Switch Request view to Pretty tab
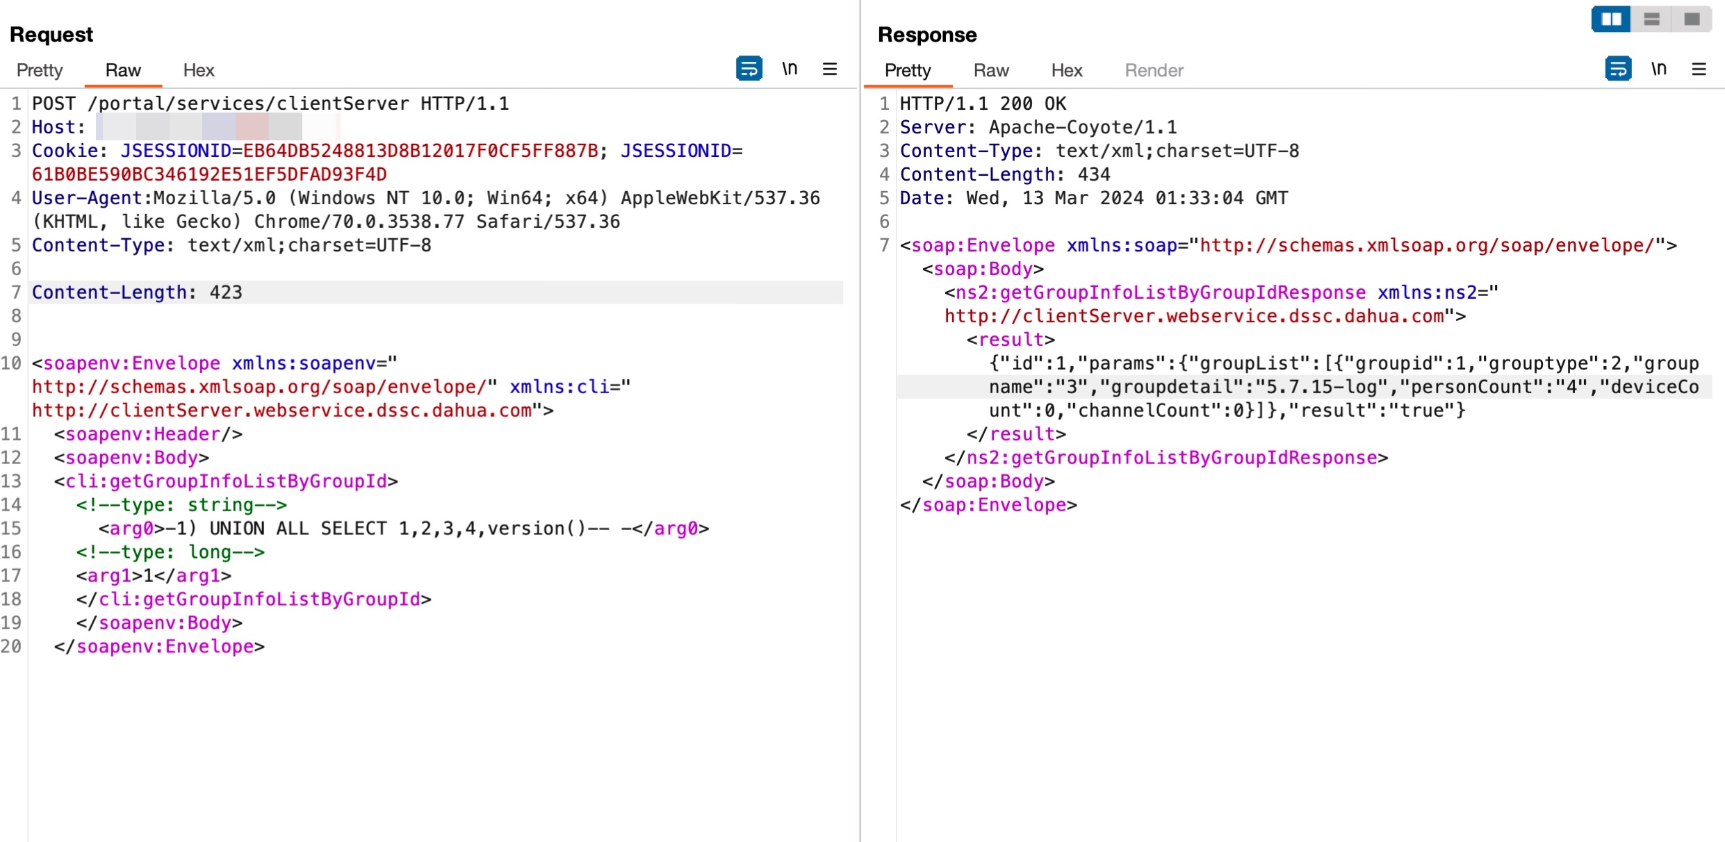Screen dimensions: 1725x842 point(40,70)
